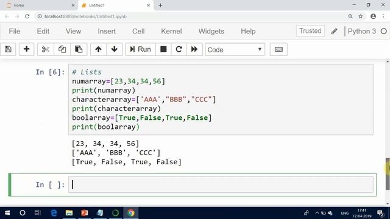The image size is (390, 219).
Task: Move selected cell up arrow
Action: pos(98,49)
